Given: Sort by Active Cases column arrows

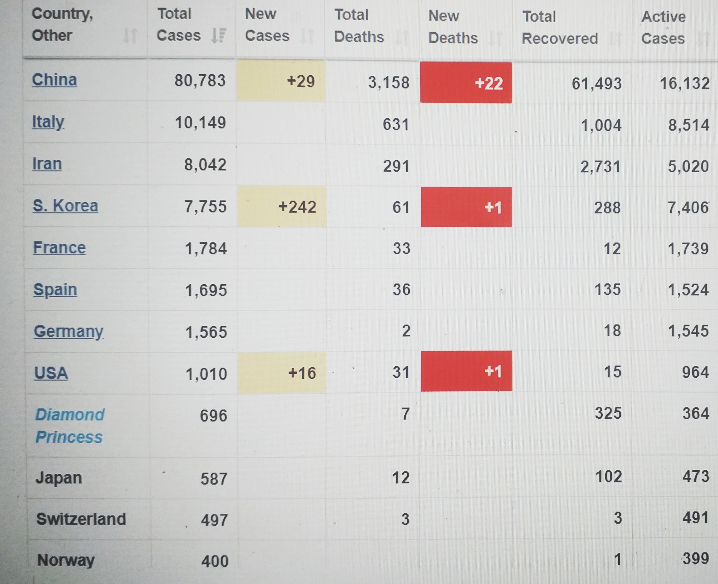Looking at the screenshot, I should tap(703, 39).
